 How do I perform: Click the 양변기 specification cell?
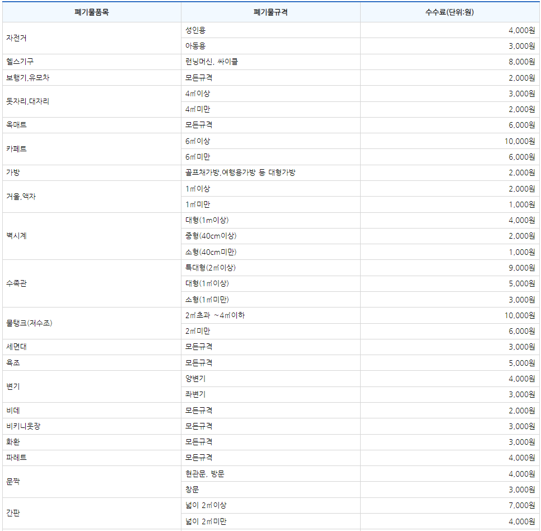[271, 379]
